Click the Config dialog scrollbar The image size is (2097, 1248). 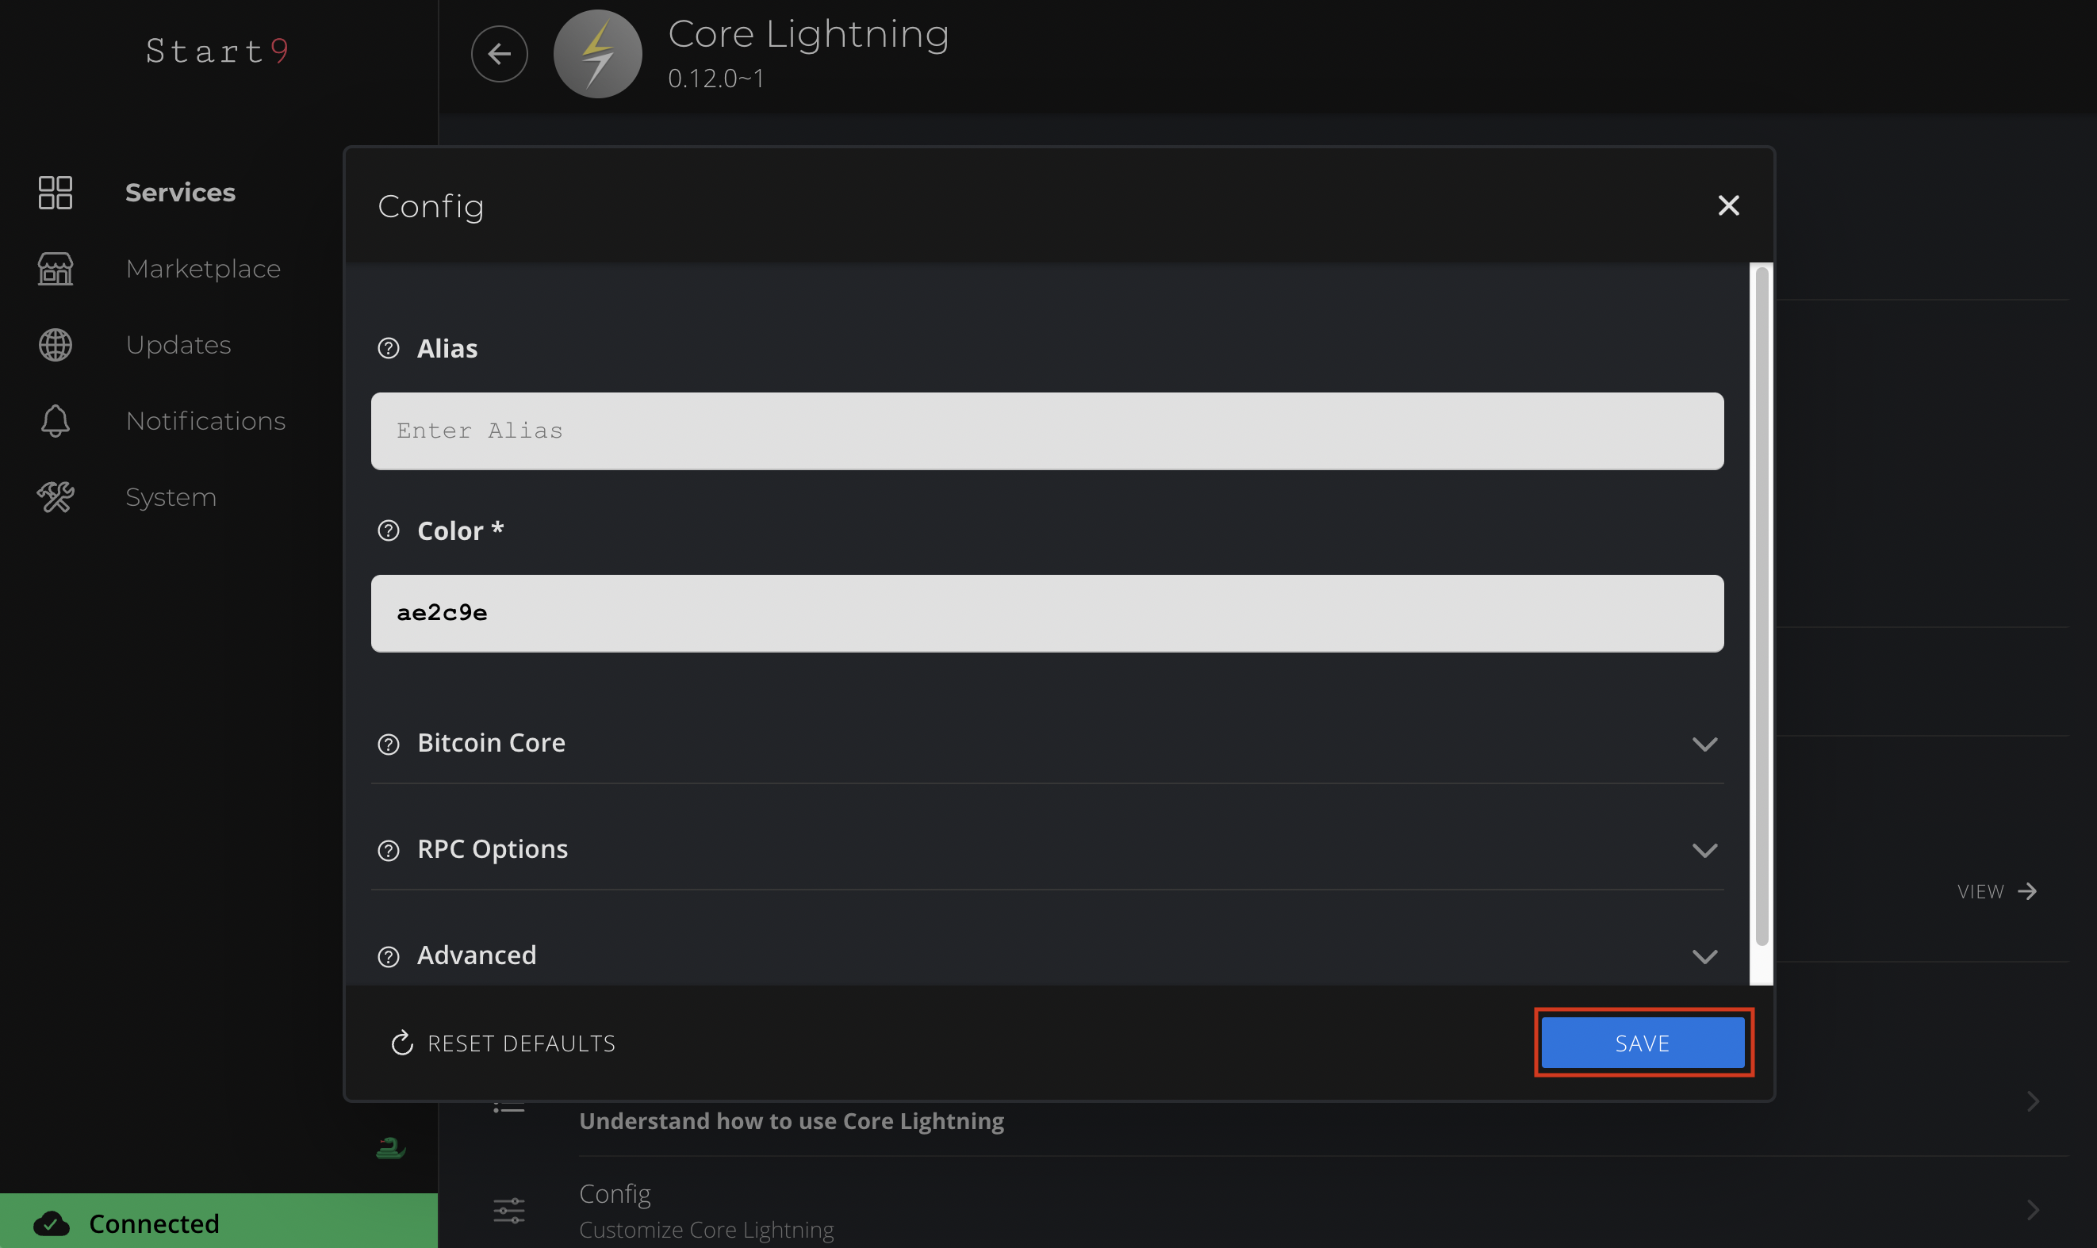(1761, 606)
